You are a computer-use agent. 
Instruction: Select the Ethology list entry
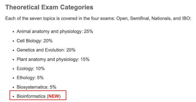point(30,78)
